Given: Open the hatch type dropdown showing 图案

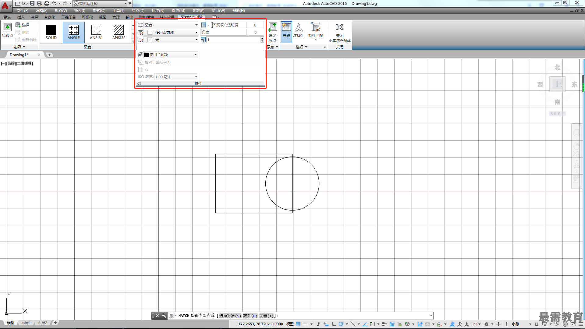Looking at the screenshot, I should click(x=171, y=25).
